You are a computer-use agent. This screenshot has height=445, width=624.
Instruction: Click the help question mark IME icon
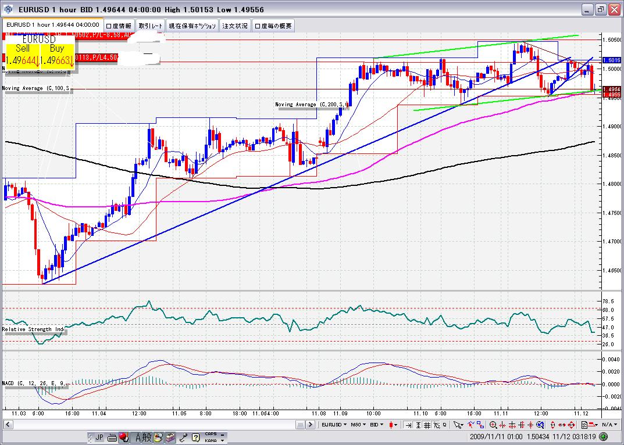[x=195, y=437]
